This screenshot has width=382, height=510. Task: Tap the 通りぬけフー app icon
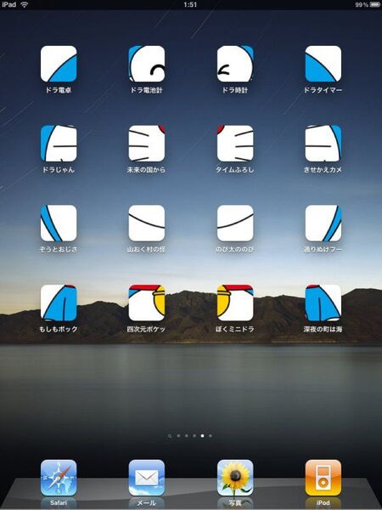[323, 223]
